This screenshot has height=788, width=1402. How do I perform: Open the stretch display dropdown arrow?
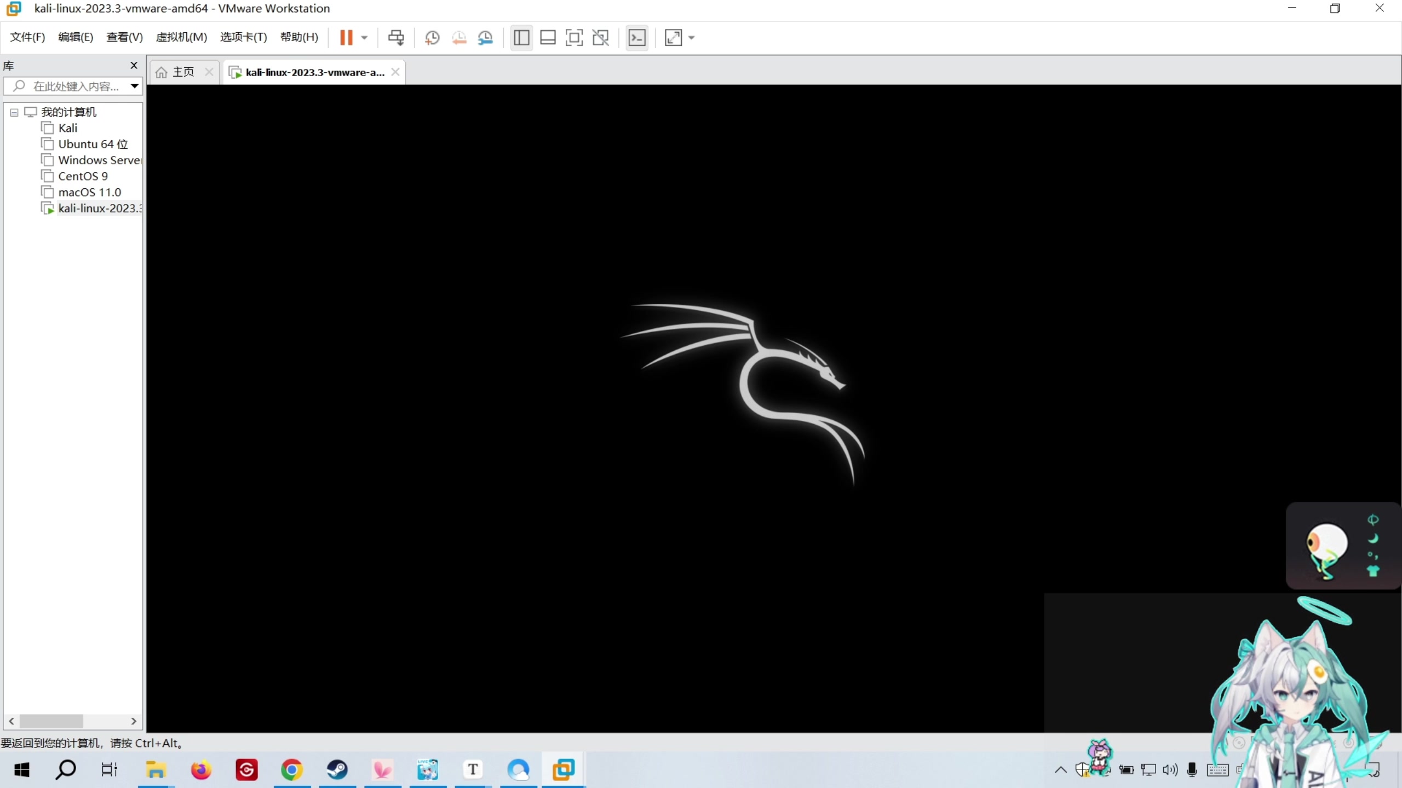pos(691,37)
